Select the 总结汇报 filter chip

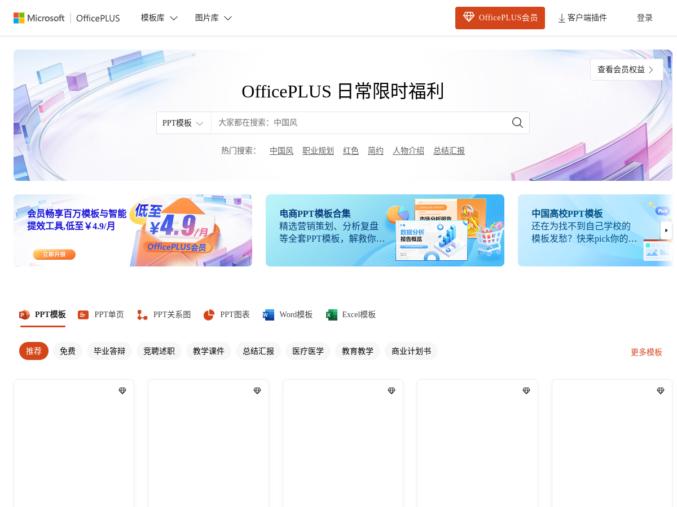click(x=258, y=351)
